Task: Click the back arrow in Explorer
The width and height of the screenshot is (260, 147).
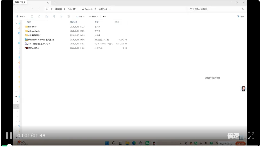Action: pos(17,9)
